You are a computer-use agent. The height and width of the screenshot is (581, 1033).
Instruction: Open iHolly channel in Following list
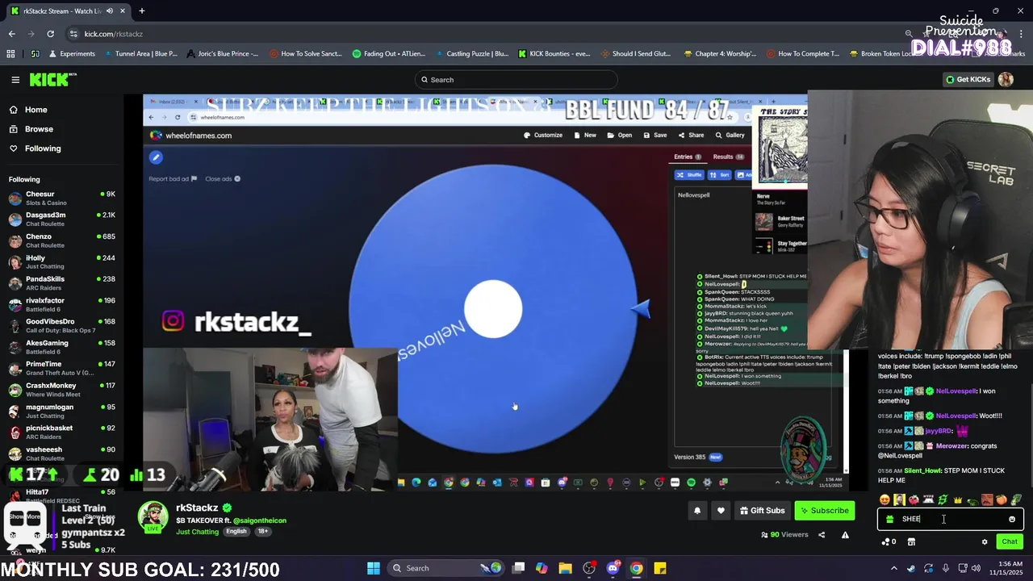(x=62, y=262)
